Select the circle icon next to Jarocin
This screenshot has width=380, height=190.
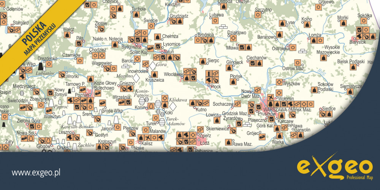click(118, 127)
